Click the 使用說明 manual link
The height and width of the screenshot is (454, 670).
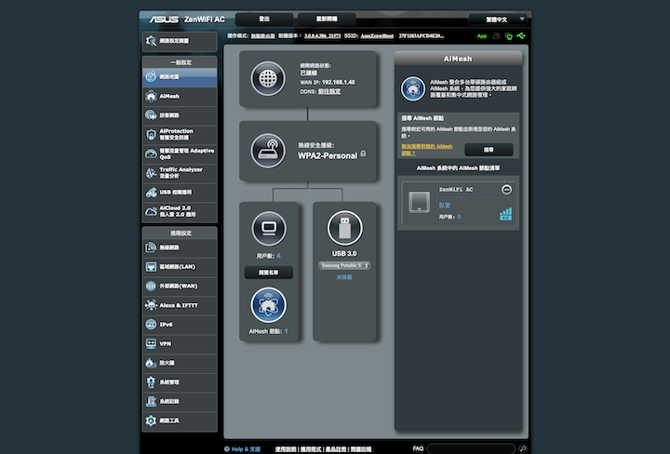coord(286,449)
